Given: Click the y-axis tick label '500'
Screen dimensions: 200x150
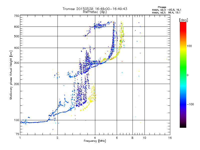Looking at the screenshot, I should 16,36.
